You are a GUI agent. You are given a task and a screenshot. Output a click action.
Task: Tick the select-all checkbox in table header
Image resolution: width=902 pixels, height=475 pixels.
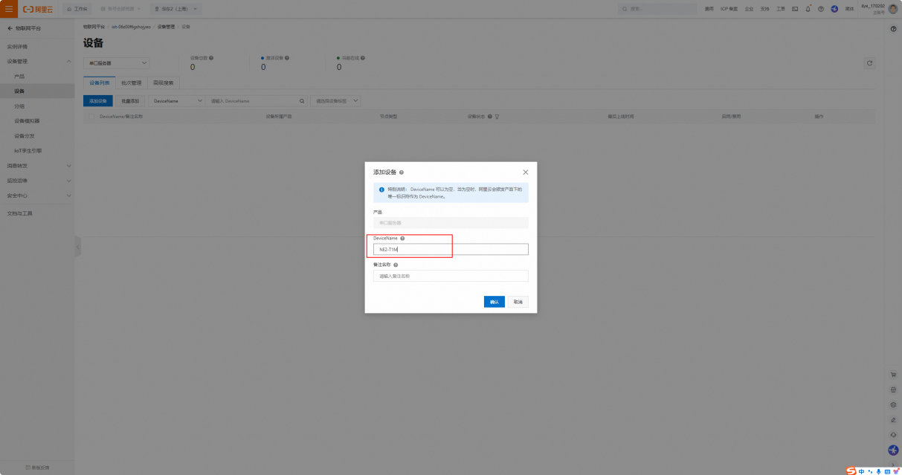point(92,117)
